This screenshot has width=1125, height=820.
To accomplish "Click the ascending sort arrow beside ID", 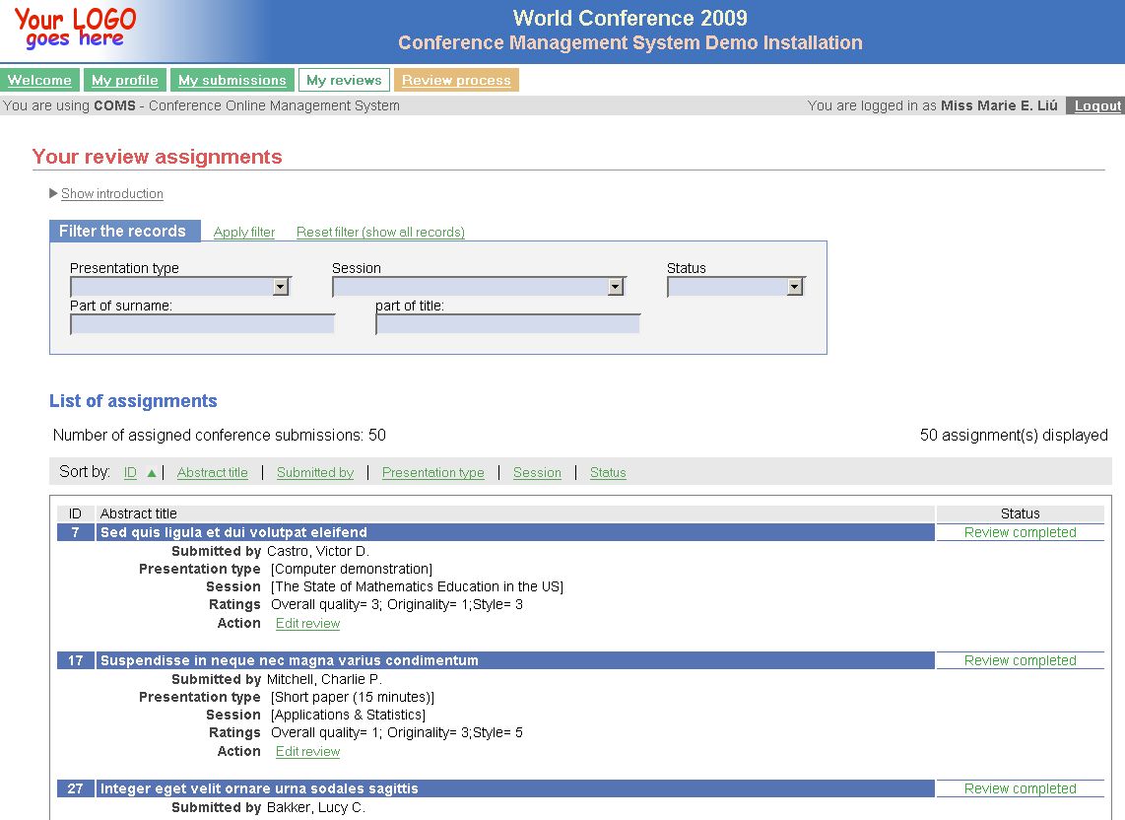I will pos(152,472).
